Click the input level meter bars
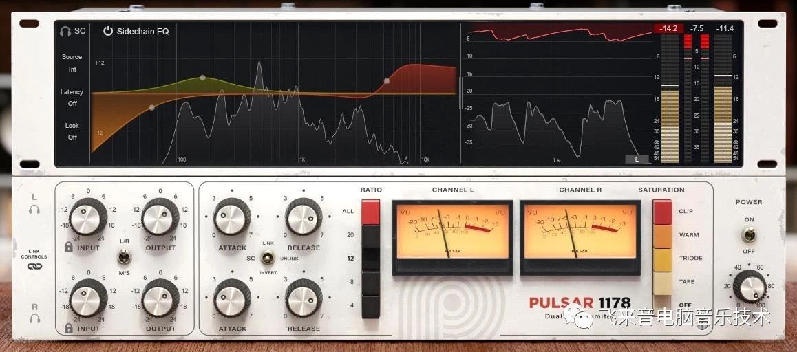This screenshot has height=352, width=797. coord(670,98)
